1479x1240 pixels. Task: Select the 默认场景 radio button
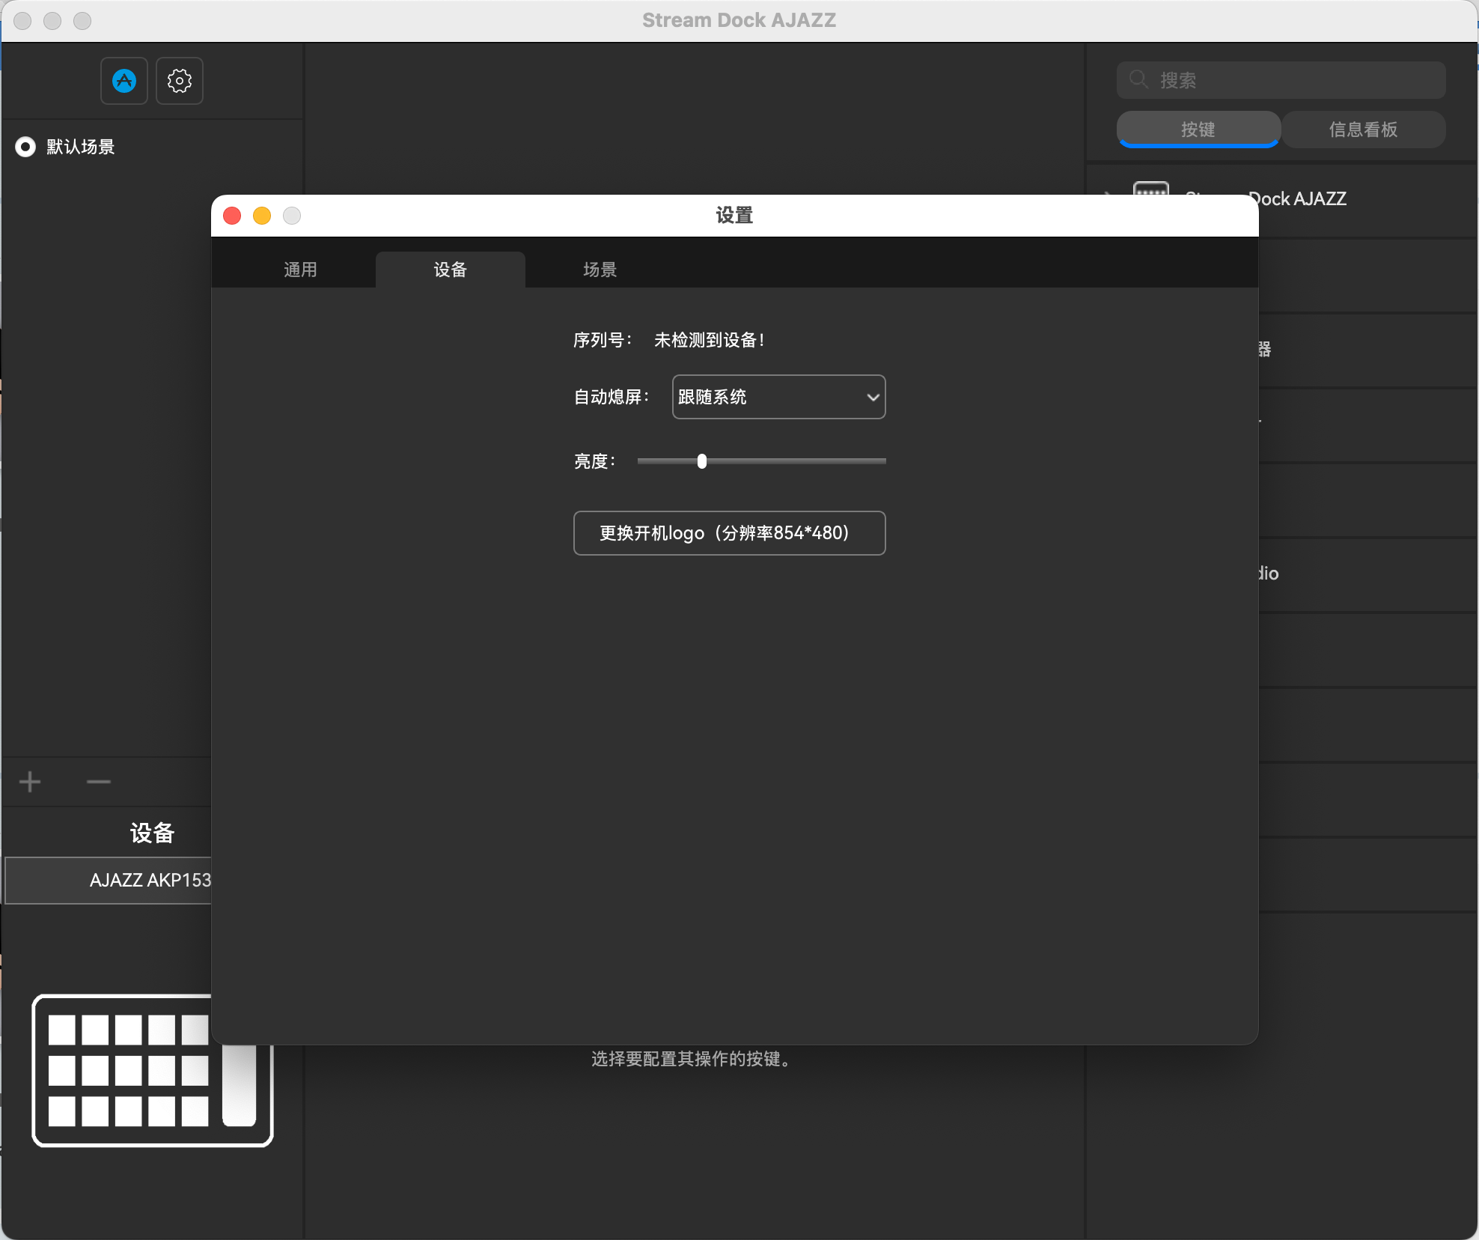point(25,147)
